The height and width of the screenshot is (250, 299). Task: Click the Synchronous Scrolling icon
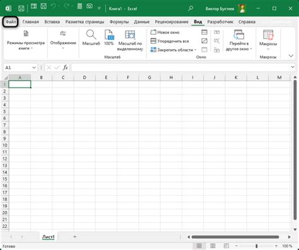click(x=216, y=41)
